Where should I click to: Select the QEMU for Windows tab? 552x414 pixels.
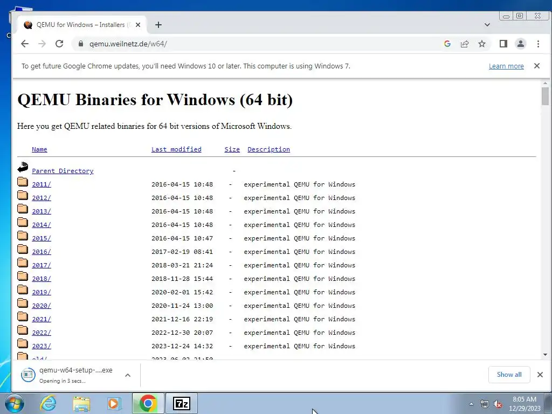(81, 25)
